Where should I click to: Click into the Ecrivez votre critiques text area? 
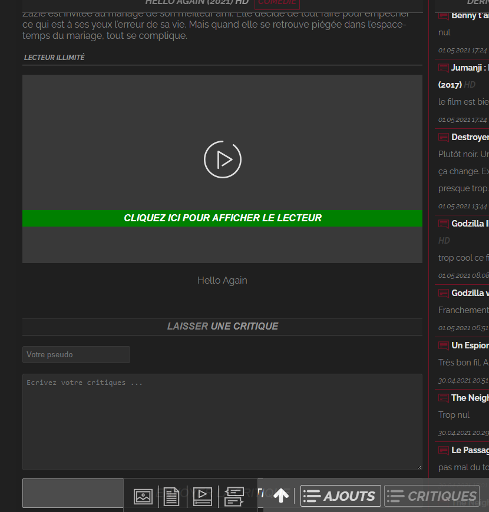point(222,422)
